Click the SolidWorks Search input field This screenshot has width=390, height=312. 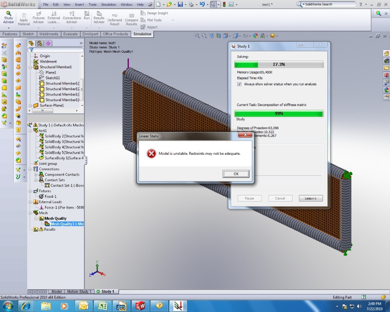[x=329, y=4]
